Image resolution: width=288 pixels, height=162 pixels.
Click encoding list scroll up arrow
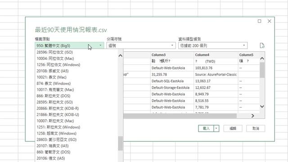(120, 55)
